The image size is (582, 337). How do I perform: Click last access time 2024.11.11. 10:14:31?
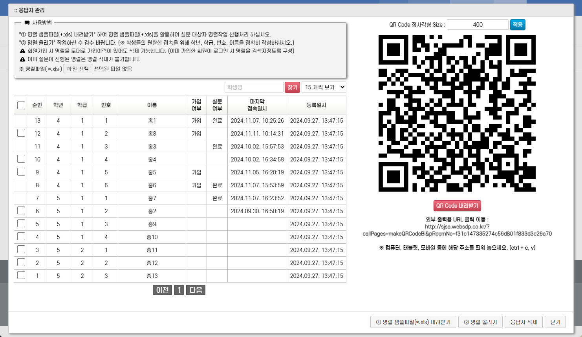(x=257, y=134)
